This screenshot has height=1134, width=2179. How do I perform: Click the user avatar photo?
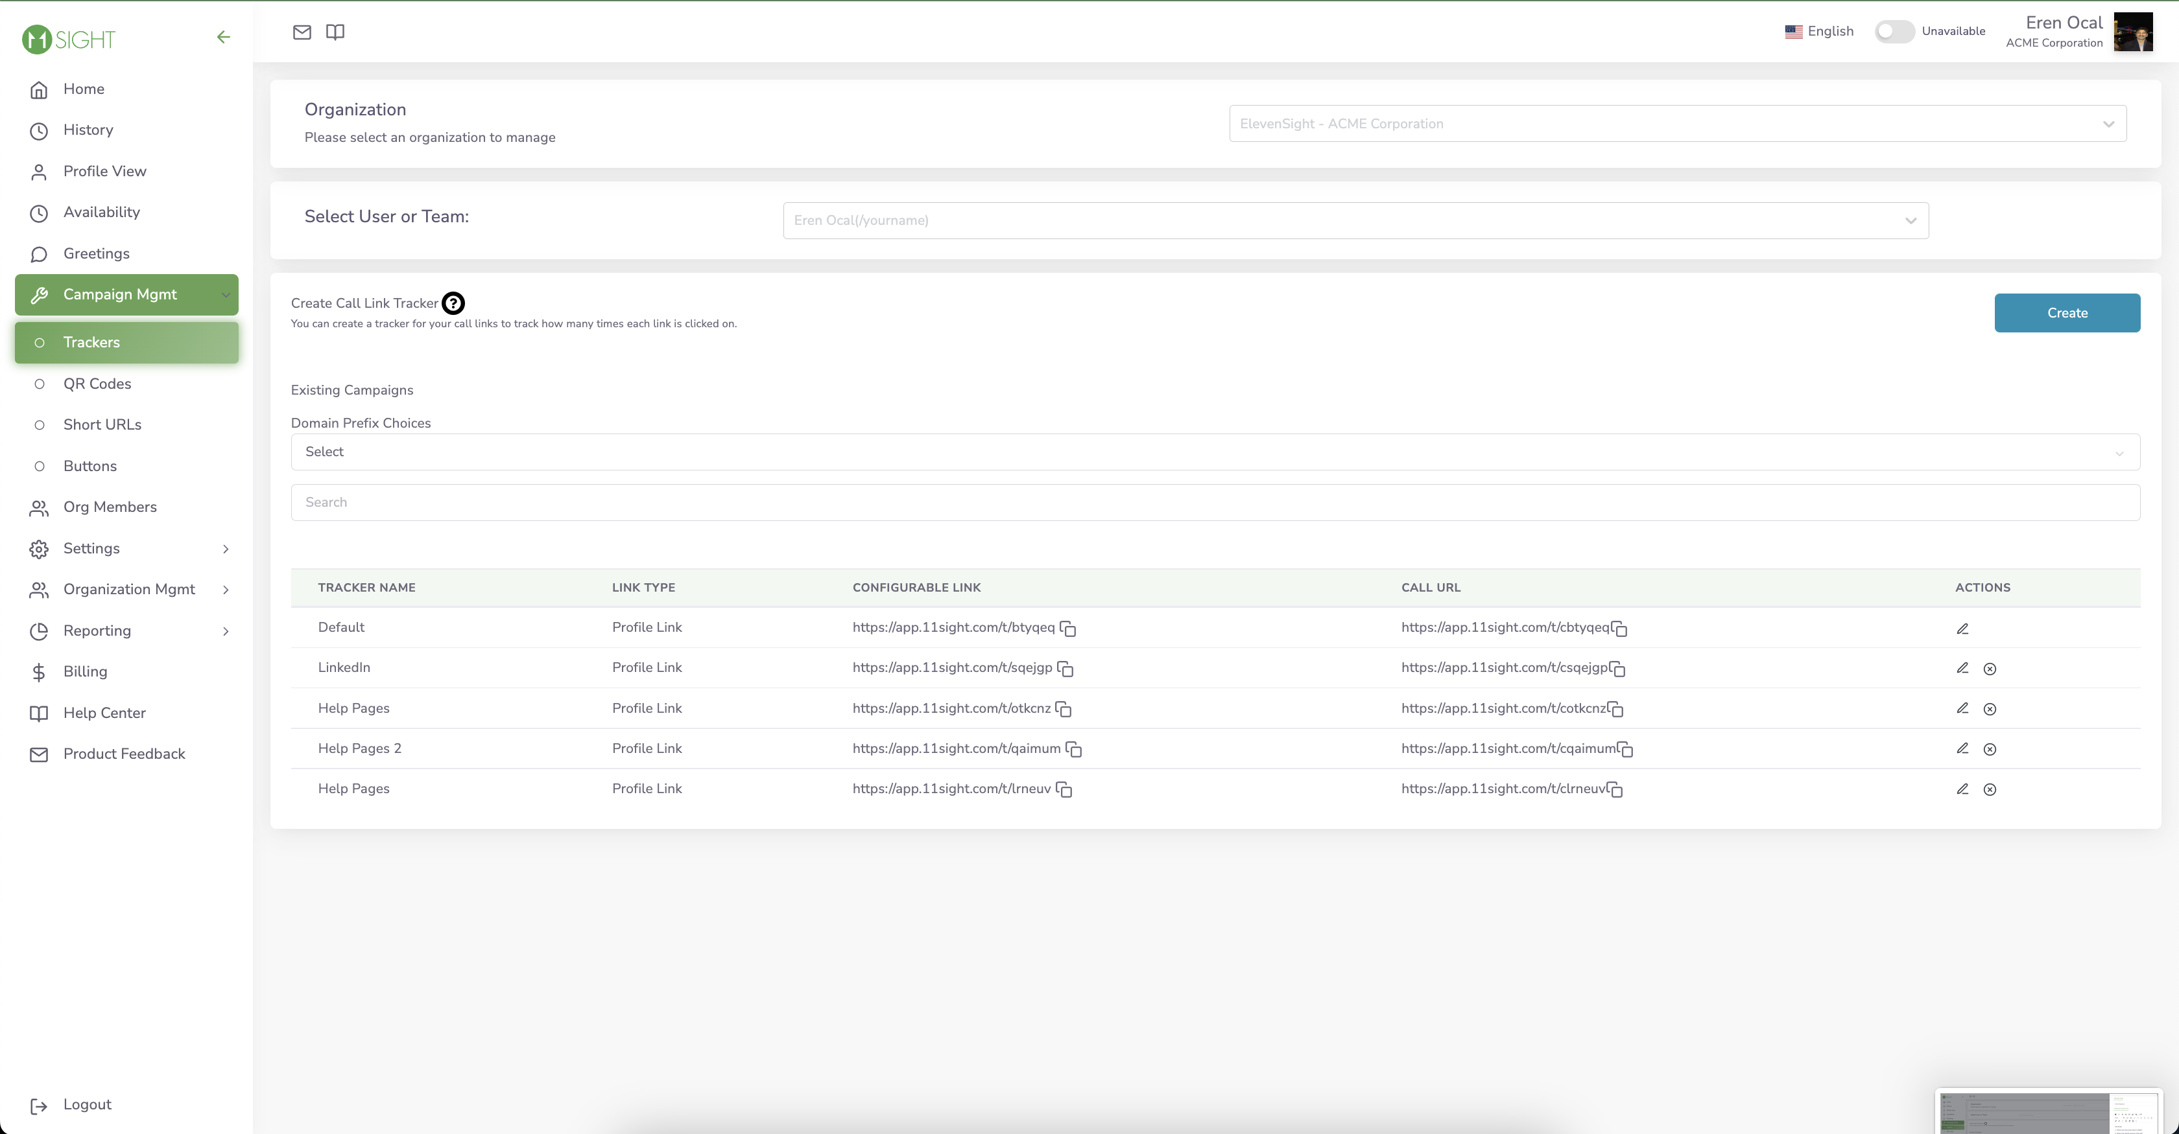[x=2132, y=32]
